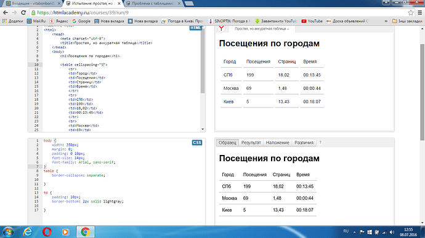
Task: Open the Google bookmark
Action: [x=81, y=21]
